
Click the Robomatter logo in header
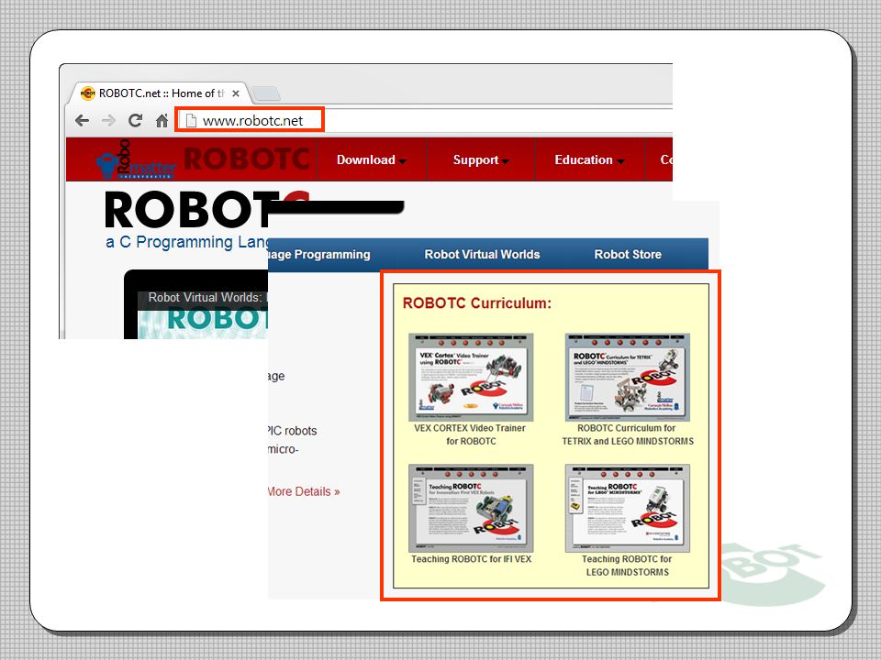point(137,159)
